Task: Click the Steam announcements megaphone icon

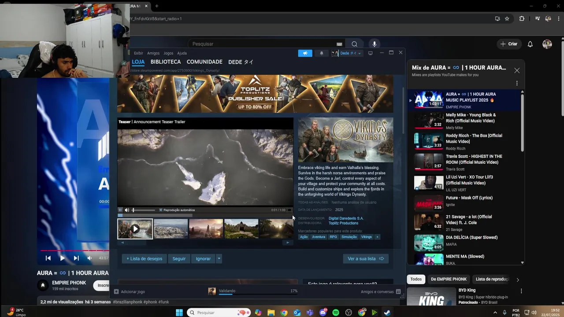Action: (x=305, y=53)
